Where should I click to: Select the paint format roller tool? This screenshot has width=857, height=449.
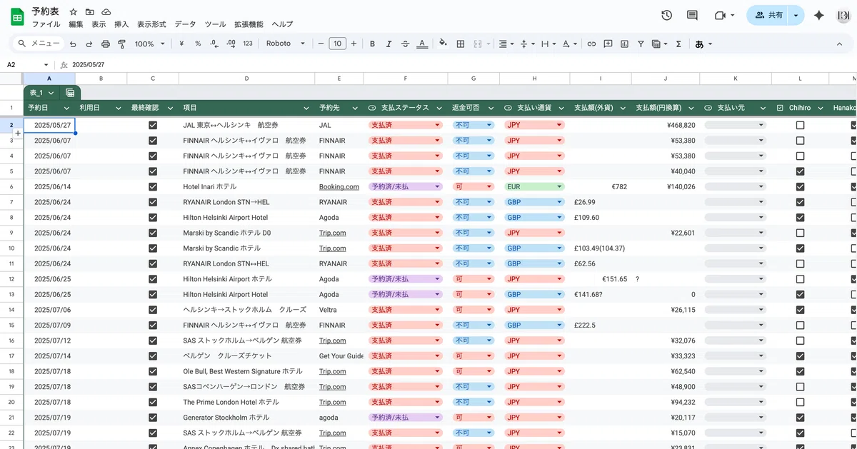121,44
